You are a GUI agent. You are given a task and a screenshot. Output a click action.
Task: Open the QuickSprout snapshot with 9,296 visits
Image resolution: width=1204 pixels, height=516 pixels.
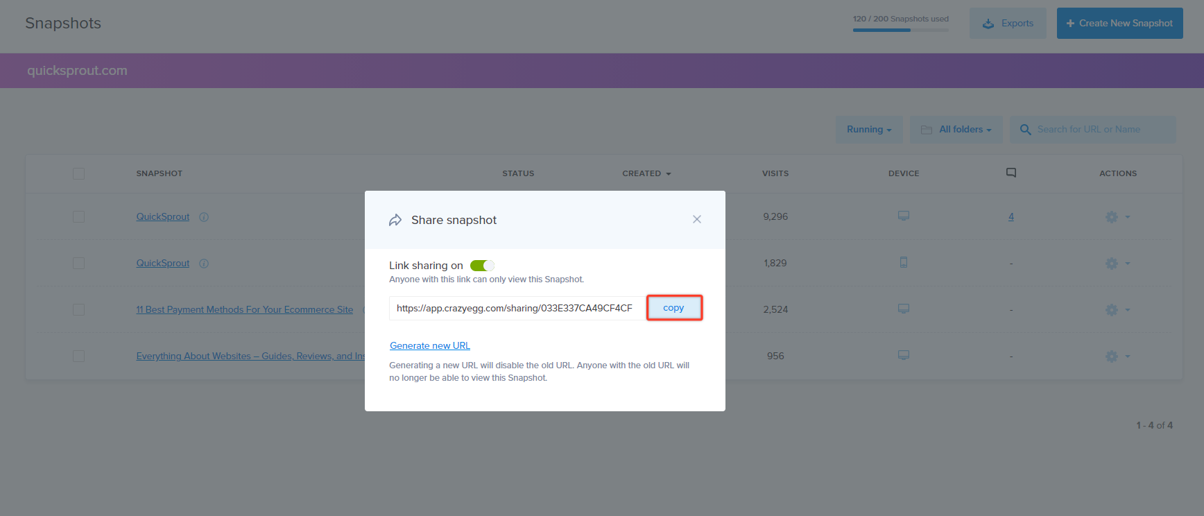tap(163, 217)
